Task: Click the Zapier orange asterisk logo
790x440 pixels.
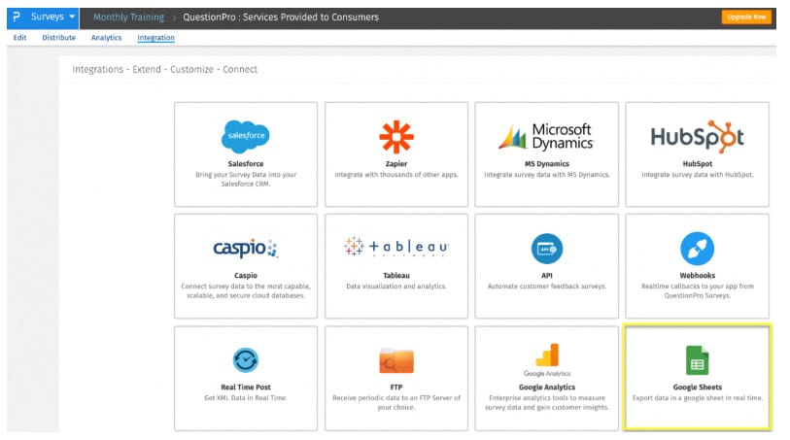Action: click(396, 136)
